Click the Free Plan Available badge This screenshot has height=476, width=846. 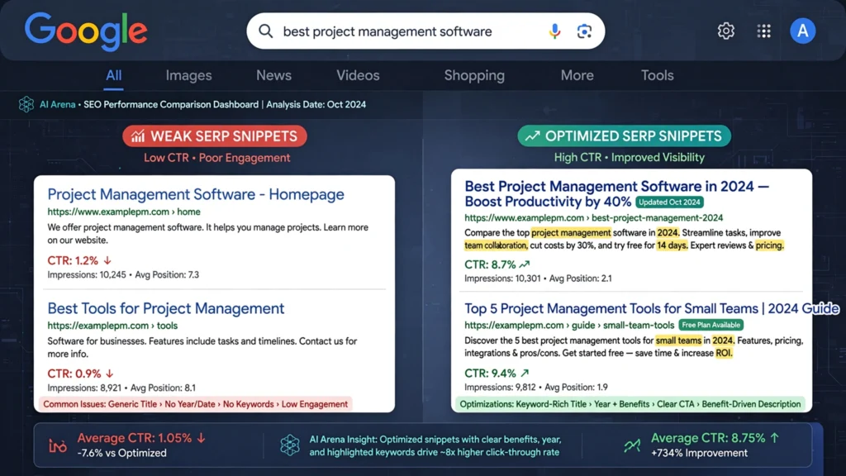pos(711,325)
